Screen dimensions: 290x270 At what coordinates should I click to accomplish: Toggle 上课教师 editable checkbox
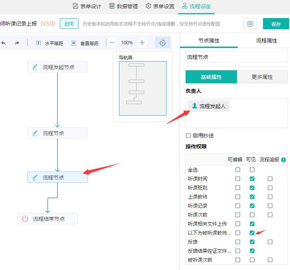coord(238,197)
